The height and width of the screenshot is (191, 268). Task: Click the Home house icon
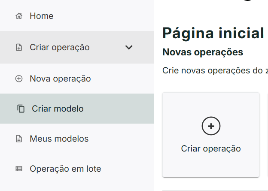[18, 16]
